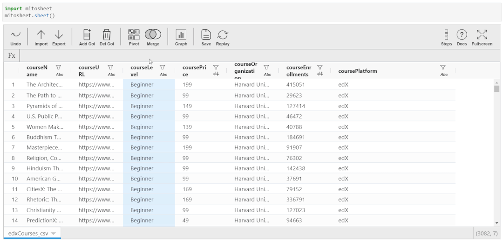This screenshot has width=503, height=242.
Task: Select the courseLevel column header
Action: click(x=142, y=71)
